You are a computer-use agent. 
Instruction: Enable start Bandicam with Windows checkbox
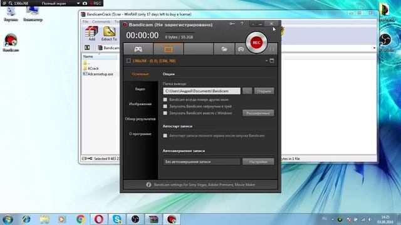pyautogui.click(x=165, y=112)
